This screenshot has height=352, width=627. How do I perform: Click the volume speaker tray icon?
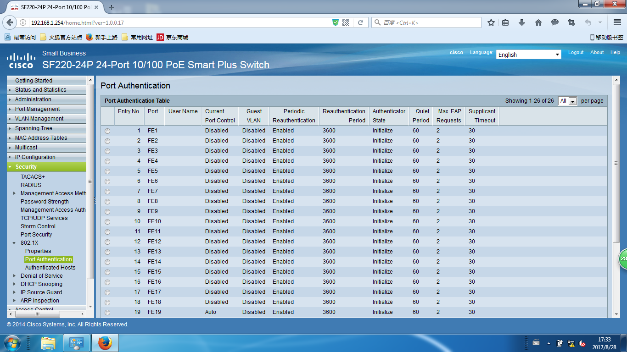582,343
